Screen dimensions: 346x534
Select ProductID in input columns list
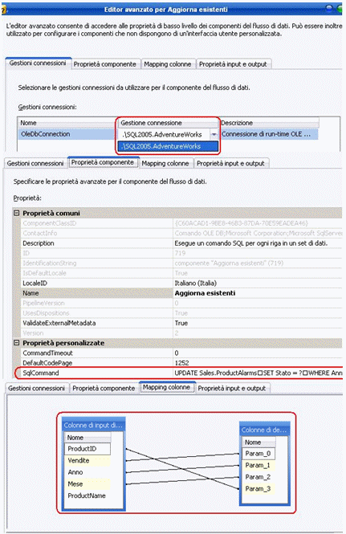(88, 449)
